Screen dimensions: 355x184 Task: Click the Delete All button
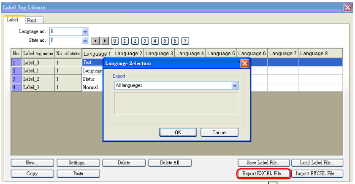tap(170, 163)
